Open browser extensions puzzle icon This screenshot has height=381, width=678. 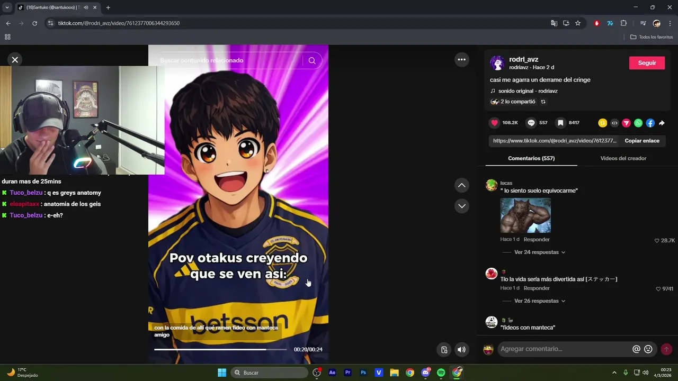click(623, 23)
